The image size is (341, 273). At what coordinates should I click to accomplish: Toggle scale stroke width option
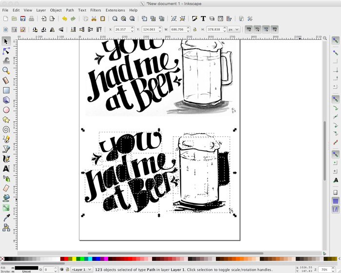(x=249, y=29)
